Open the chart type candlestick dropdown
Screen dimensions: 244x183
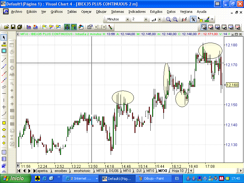click(160, 20)
